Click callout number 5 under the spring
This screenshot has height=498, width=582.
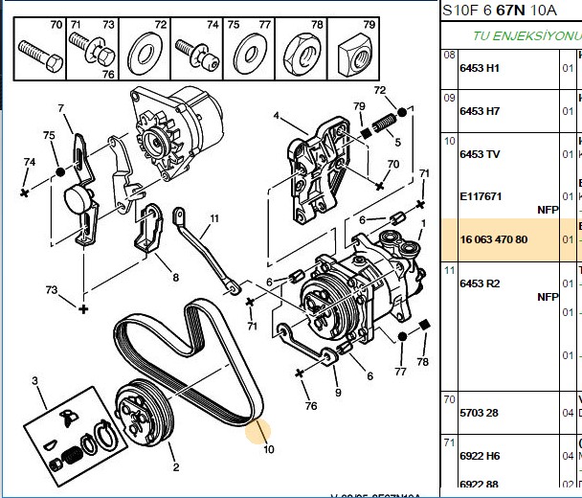click(x=398, y=143)
